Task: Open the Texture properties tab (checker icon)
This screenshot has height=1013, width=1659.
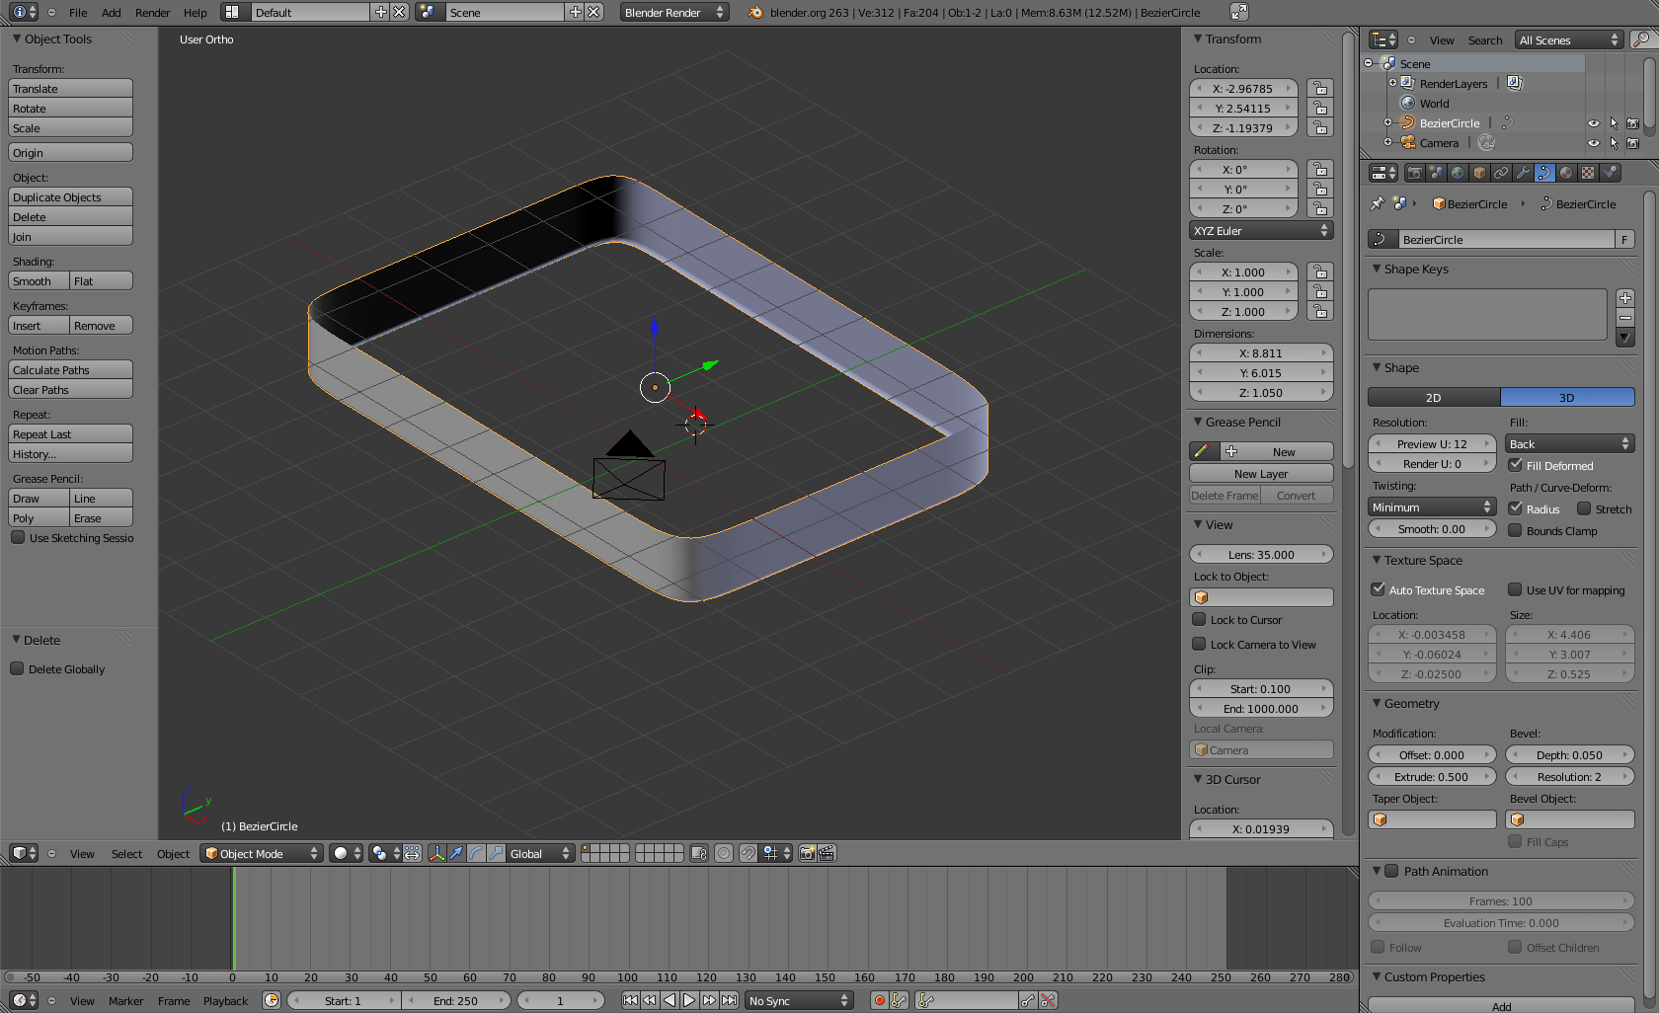Action: (x=1588, y=173)
